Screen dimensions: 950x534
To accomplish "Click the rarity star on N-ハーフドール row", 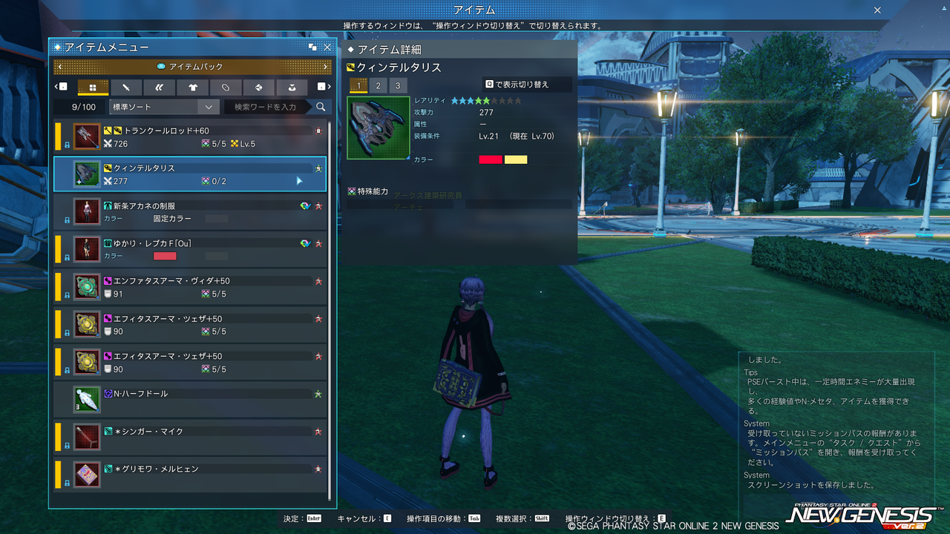I will (318, 394).
